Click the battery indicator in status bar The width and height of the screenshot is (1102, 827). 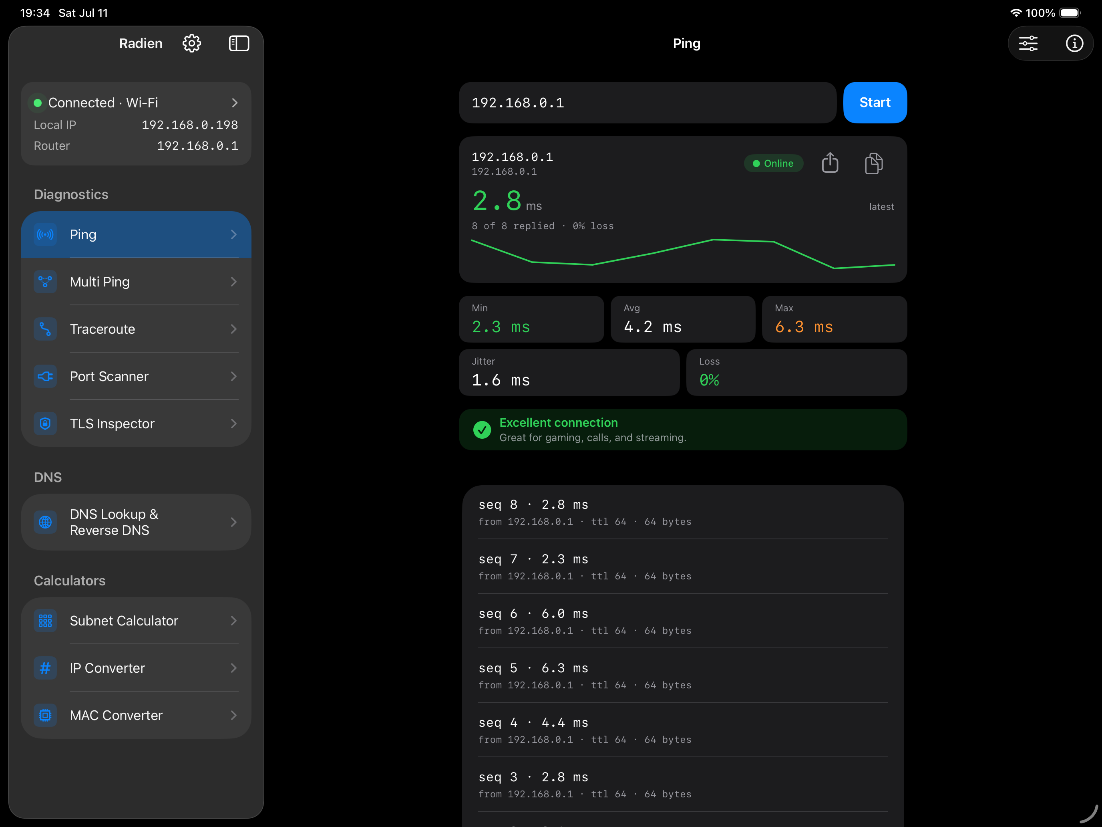point(1070,13)
